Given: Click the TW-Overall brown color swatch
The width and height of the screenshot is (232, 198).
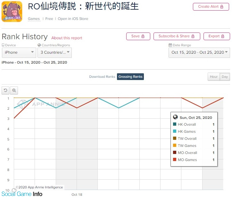Looking at the screenshot, I should pyautogui.click(x=175, y=138).
